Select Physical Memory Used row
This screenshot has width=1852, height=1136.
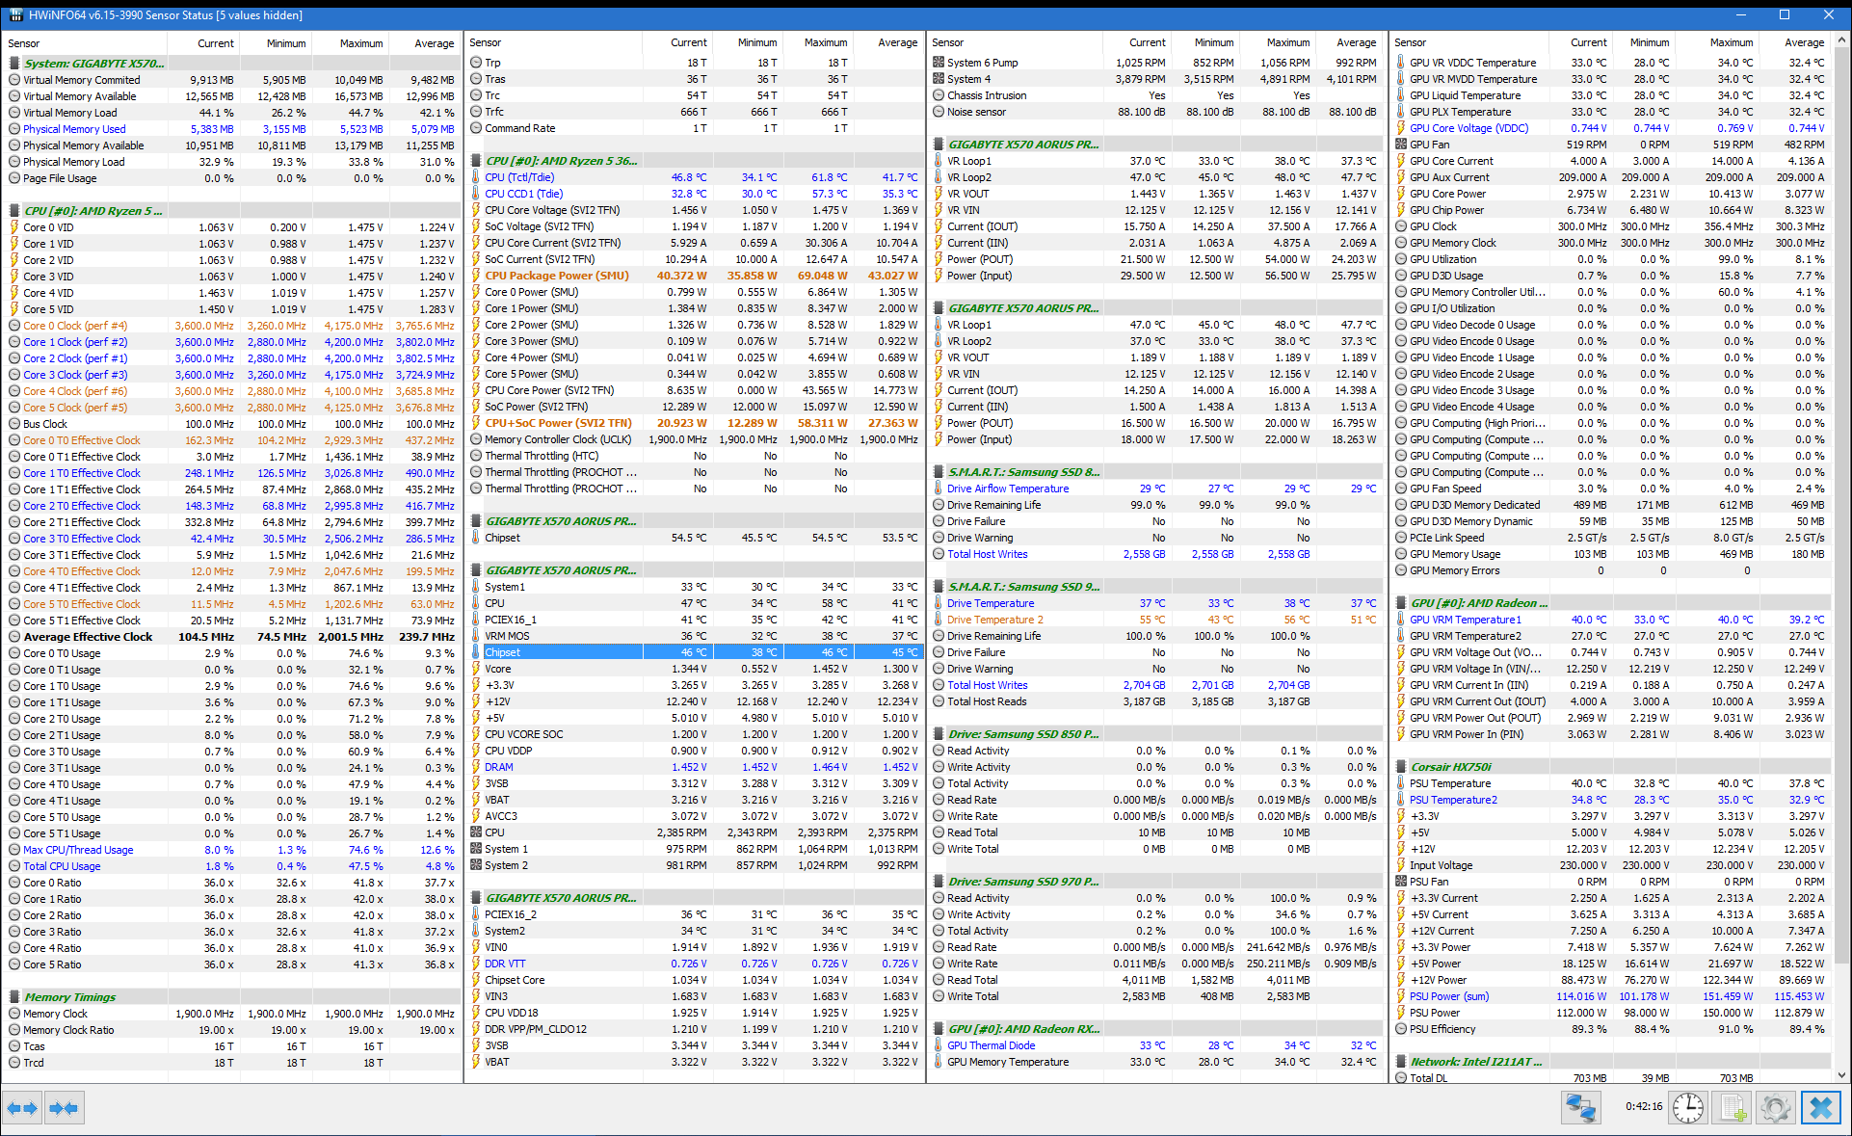coord(232,129)
